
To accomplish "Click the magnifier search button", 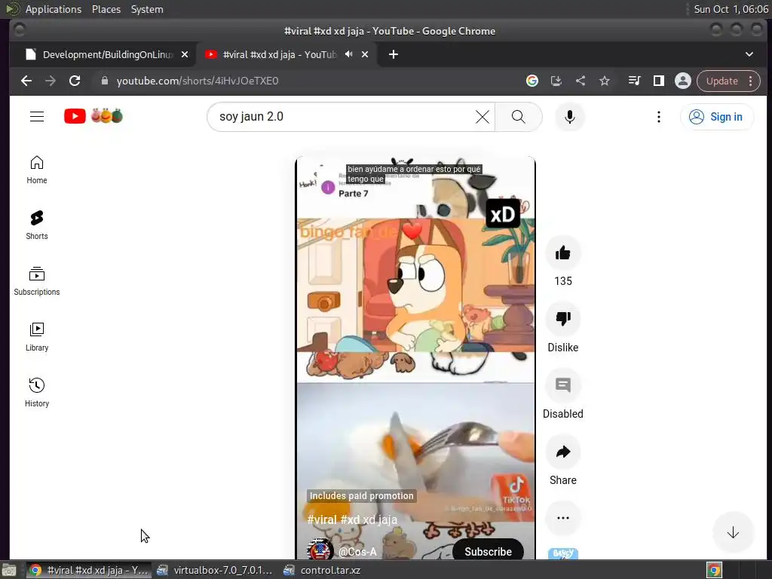I will (x=519, y=117).
